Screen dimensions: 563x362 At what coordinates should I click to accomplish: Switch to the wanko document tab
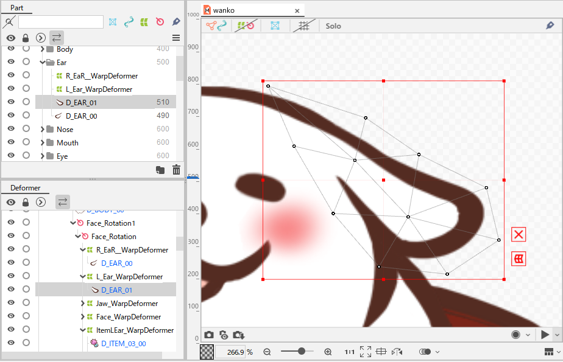224,10
